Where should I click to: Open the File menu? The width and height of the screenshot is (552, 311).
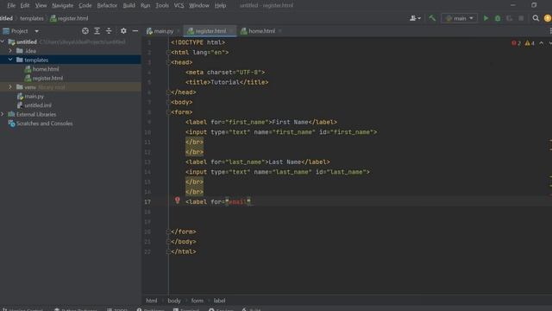[11, 5]
